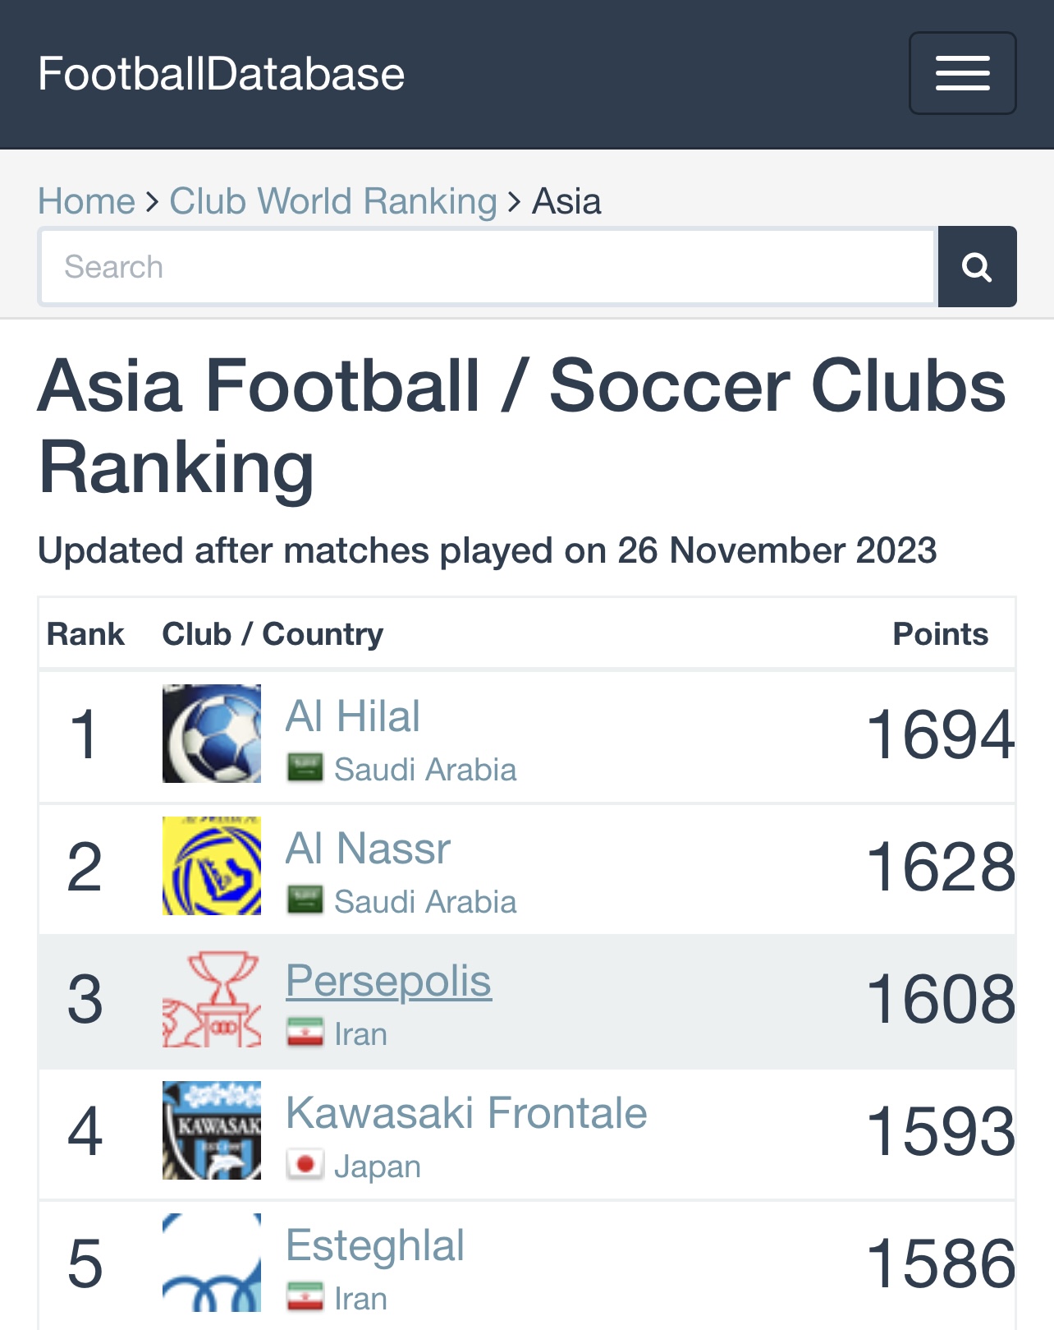
Task: Open the Kawasaki Frontale club logo
Action: [x=212, y=1130]
